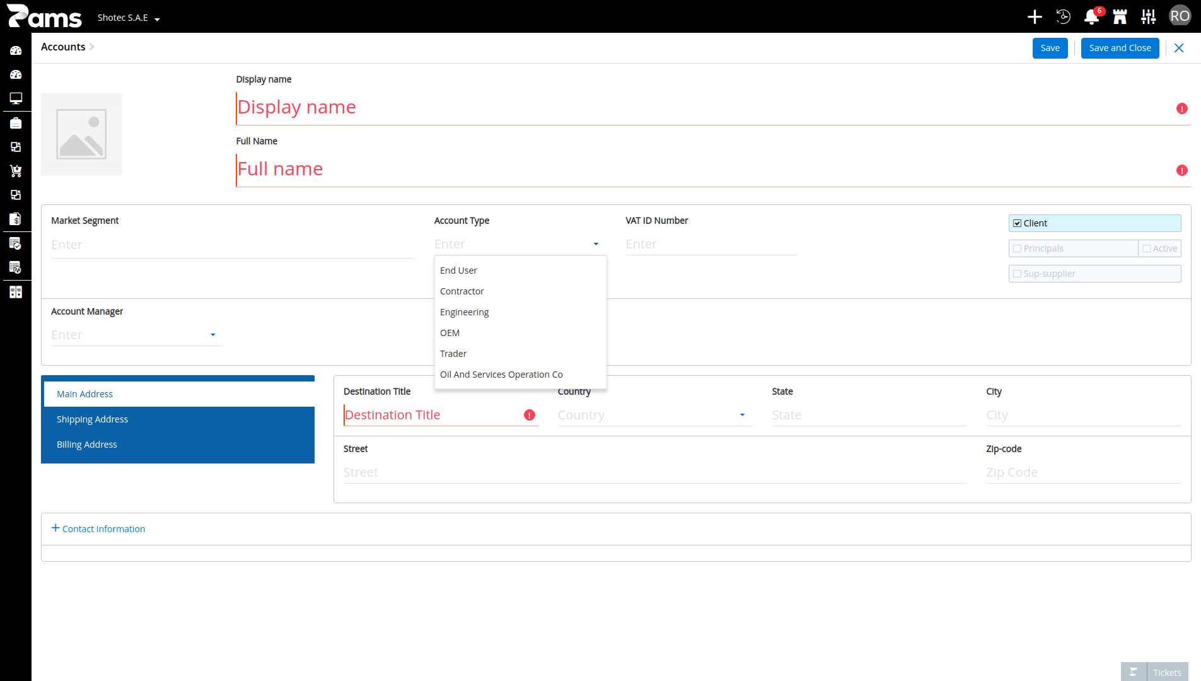1201x681 pixels.
Task: Open the dollar invoice document icon
Action: (x=16, y=219)
